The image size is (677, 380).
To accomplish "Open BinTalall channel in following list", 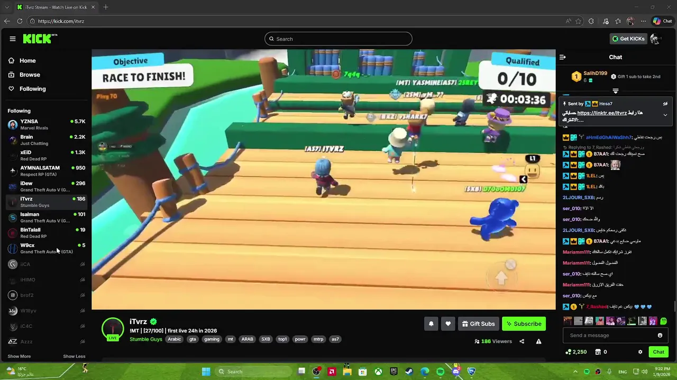I will (47, 233).
